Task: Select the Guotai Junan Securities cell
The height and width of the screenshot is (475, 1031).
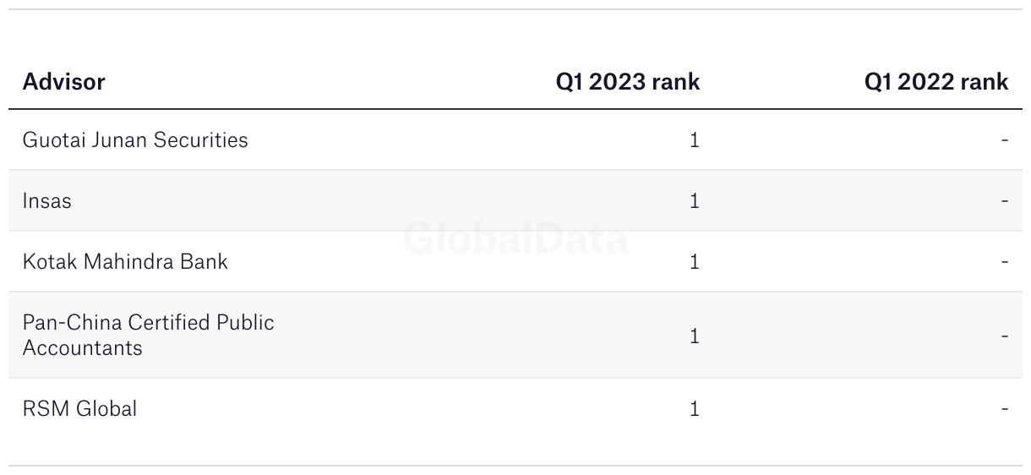Action: (x=135, y=140)
